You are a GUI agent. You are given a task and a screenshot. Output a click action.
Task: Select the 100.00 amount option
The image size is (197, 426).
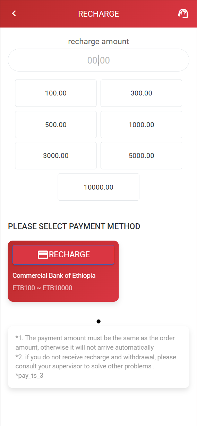pos(56,93)
